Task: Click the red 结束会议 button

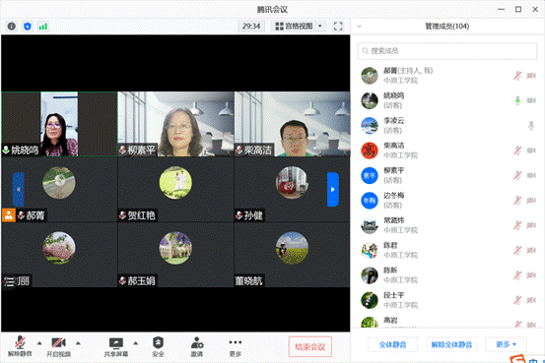Action: (310, 346)
